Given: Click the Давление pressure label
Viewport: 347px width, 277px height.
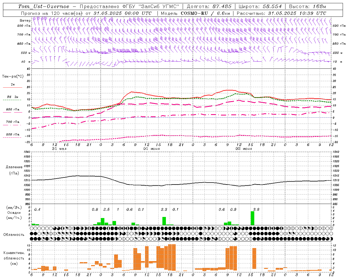Looking at the screenshot, I should [x=14, y=167].
